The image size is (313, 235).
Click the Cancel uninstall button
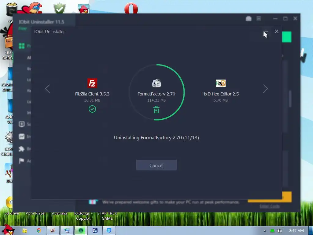tap(156, 165)
